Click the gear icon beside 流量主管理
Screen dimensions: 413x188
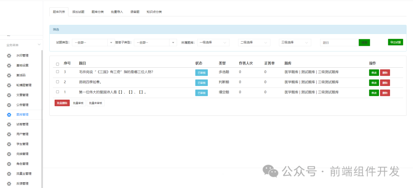[9, 174]
